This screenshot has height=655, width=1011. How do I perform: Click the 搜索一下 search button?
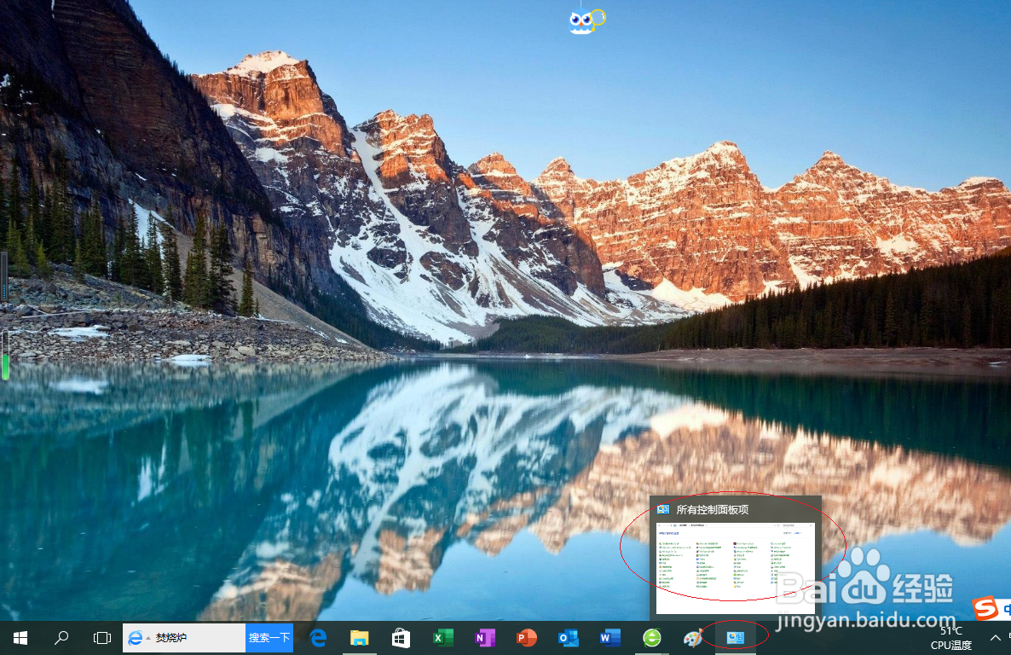(269, 637)
